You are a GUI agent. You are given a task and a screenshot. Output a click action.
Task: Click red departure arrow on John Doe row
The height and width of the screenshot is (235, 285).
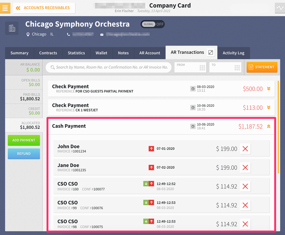click(151, 149)
